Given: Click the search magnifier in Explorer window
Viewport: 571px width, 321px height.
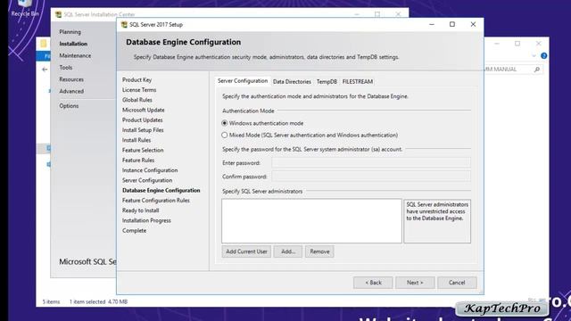Looking at the screenshot, I should pos(537,70).
